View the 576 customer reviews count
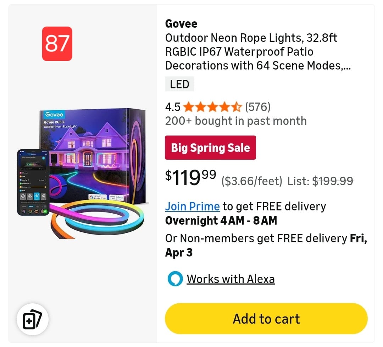 point(258,107)
